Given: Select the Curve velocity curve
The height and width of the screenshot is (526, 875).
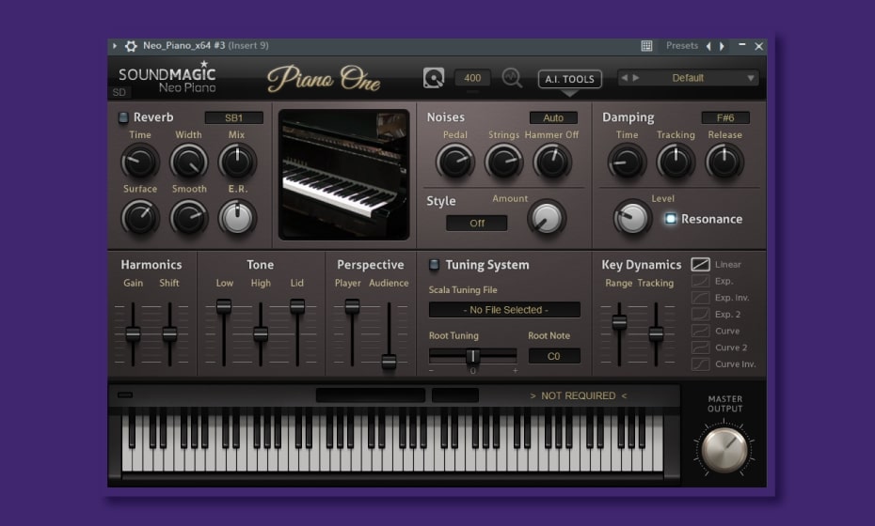Looking at the screenshot, I should click(x=701, y=331).
